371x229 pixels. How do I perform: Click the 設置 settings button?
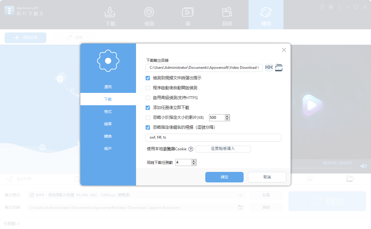click(x=266, y=195)
